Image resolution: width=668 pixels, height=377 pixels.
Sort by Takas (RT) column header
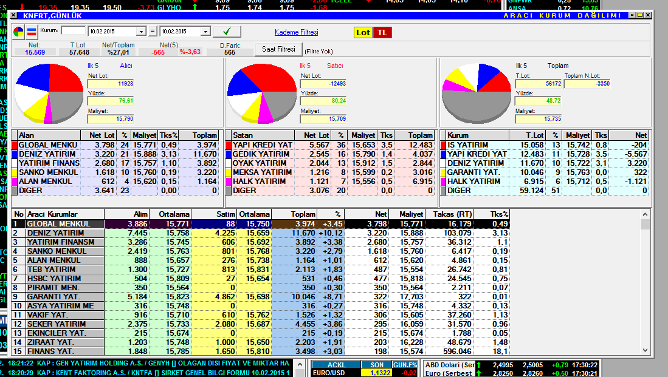[450, 214]
